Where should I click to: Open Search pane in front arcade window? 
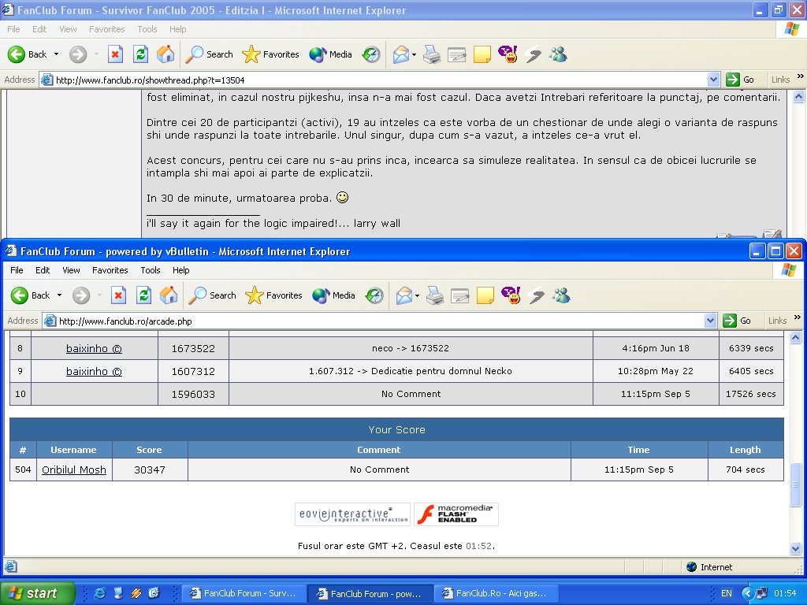point(212,295)
